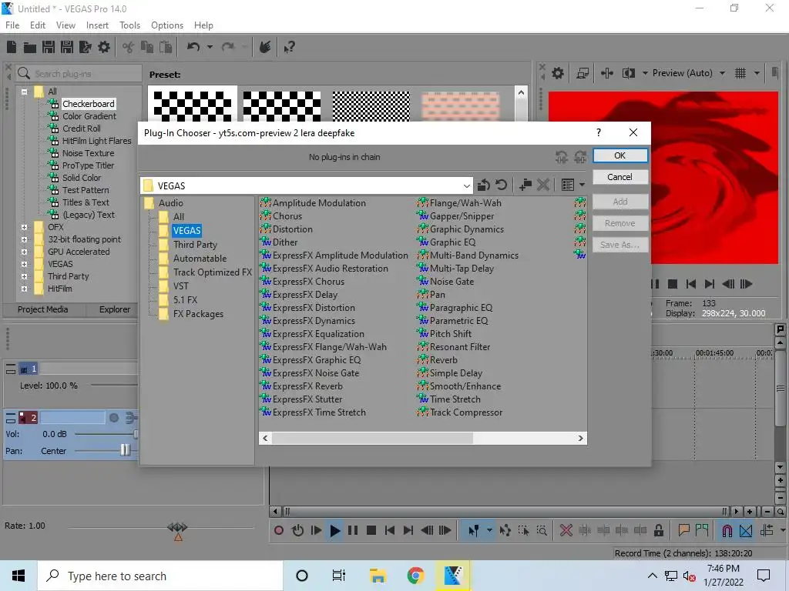Image resolution: width=789 pixels, height=591 pixels.
Task: Toggle Automatic Crossfades icon
Action: (x=746, y=530)
